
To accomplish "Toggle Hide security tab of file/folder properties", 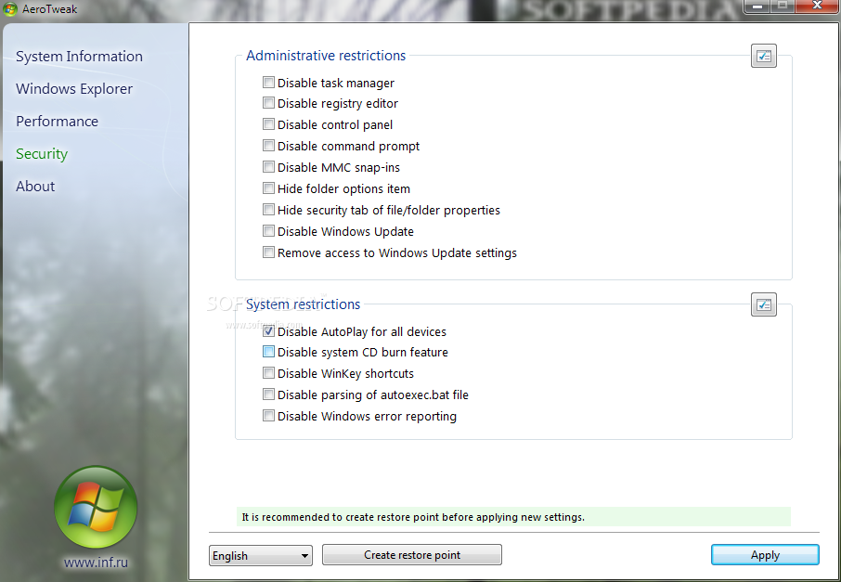I will tap(268, 209).
